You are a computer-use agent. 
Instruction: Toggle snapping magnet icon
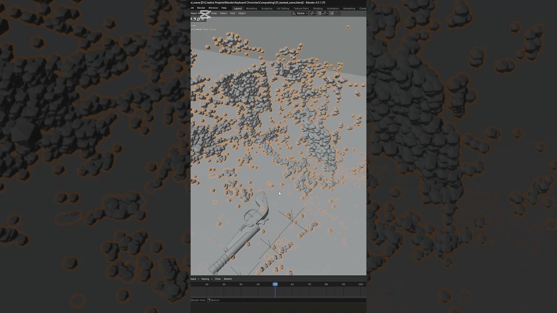(x=319, y=13)
